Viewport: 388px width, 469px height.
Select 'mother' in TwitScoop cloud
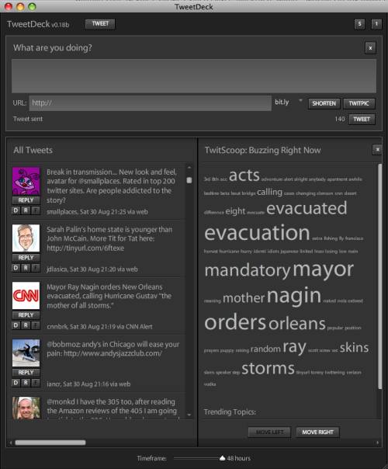[244, 298]
